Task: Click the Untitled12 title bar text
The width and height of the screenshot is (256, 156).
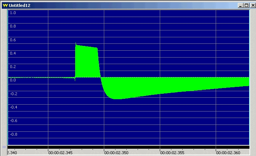Action: pos(20,5)
